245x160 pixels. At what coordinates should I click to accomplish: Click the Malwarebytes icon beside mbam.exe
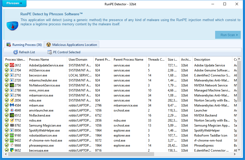12,105
